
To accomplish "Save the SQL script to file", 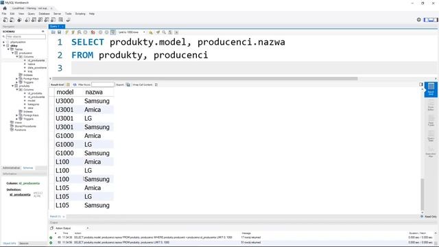I will pyautogui.click(x=60, y=32).
